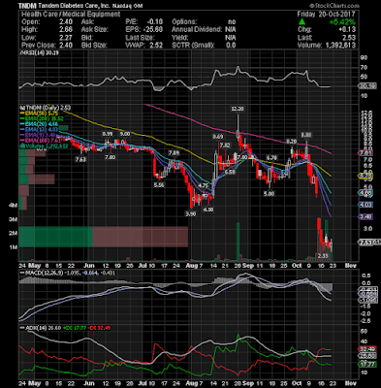Click the Sep label on upper date axis
Viewport: 381px width, 388px height.
tap(248, 266)
